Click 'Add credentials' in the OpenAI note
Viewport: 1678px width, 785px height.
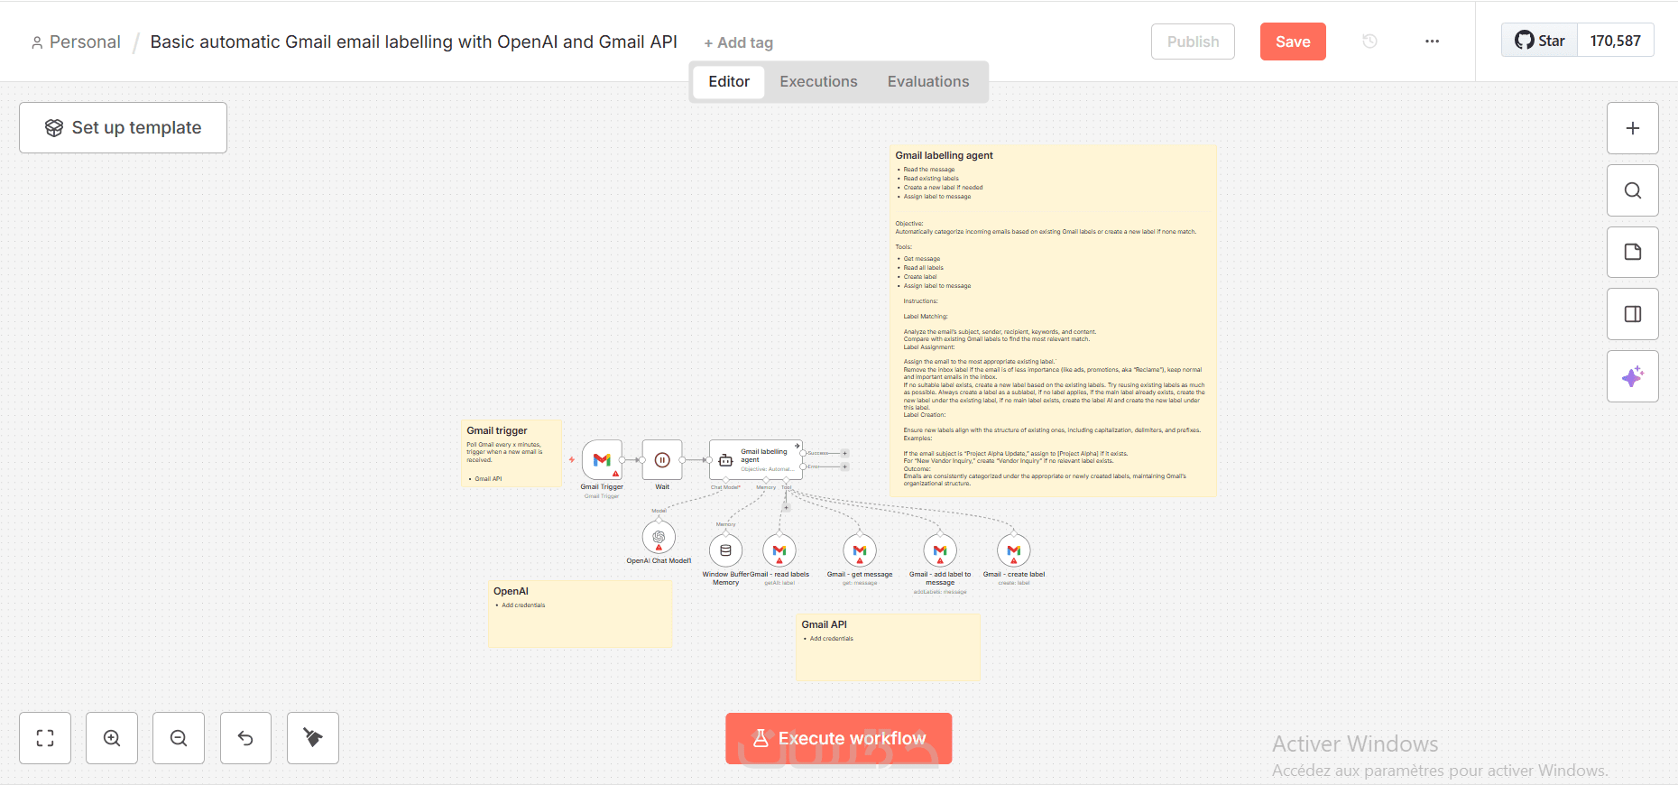coord(523,605)
